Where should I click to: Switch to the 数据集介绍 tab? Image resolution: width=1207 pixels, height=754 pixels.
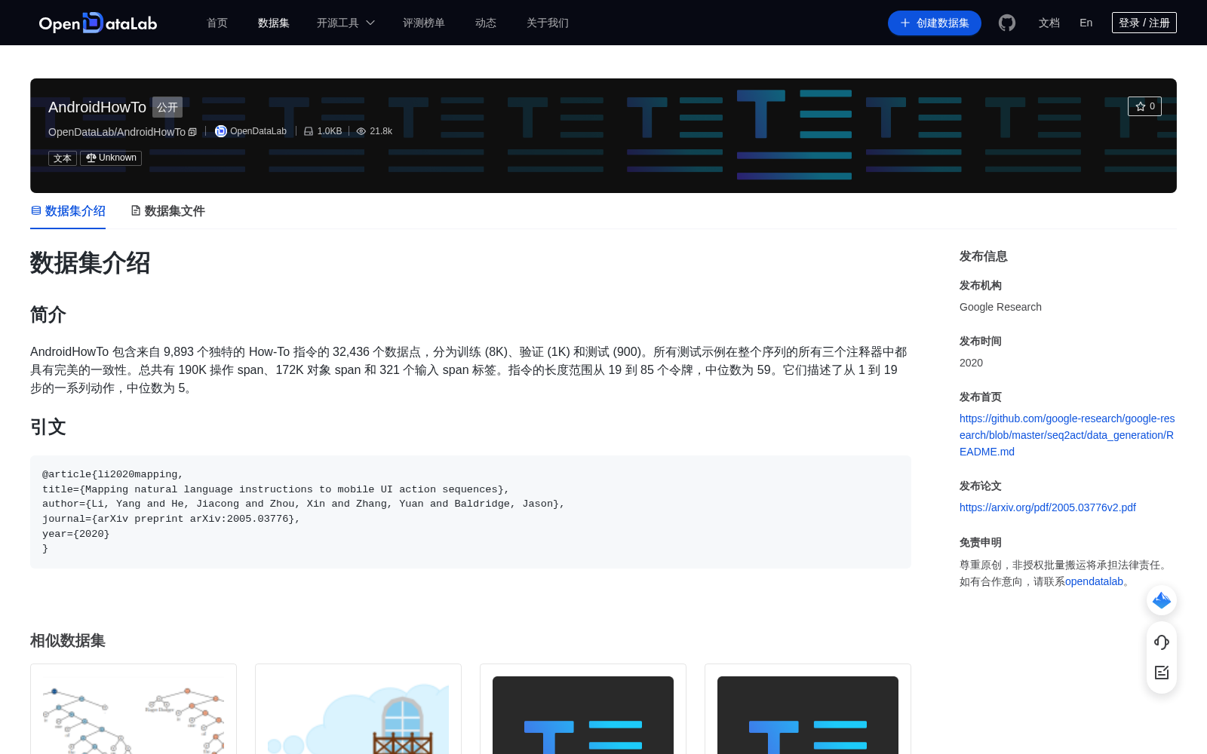click(68, 211)
